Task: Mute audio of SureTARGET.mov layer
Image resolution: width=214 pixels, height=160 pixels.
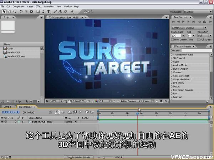Action: pos(5,122)
